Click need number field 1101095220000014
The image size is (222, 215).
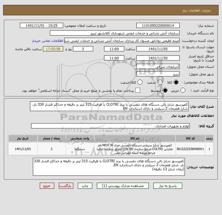point(158,25)
